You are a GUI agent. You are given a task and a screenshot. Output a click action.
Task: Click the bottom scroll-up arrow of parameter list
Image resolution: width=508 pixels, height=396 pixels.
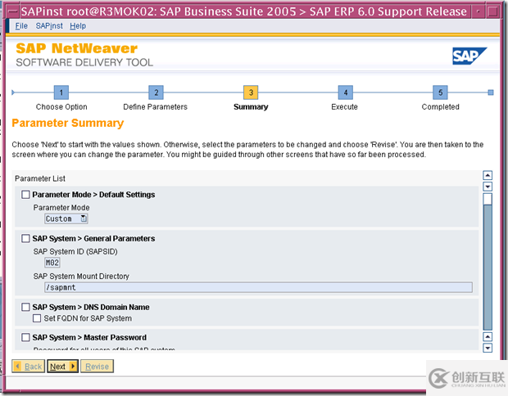pos(488,337)
